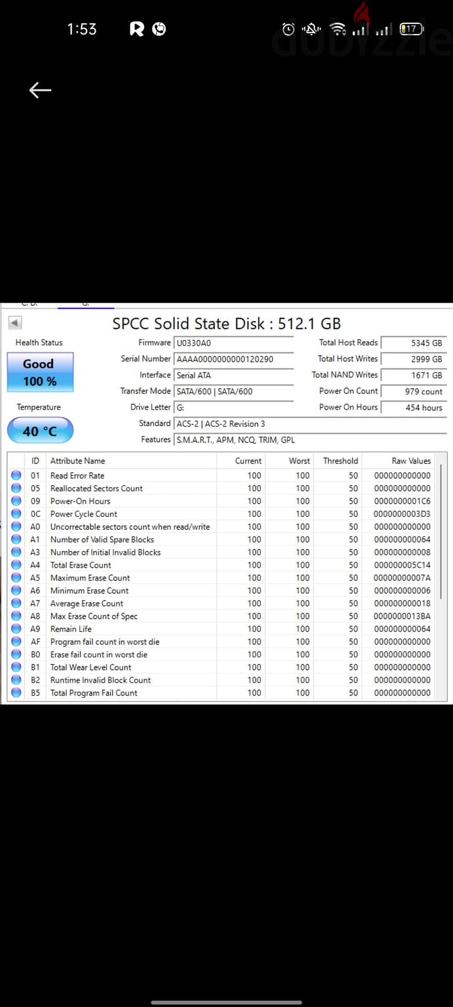The height and width of the screenshot is (1007, 453).
Task: Click the Standard field ACS-2 Revision 3
Action: click(x=310, y=423)
